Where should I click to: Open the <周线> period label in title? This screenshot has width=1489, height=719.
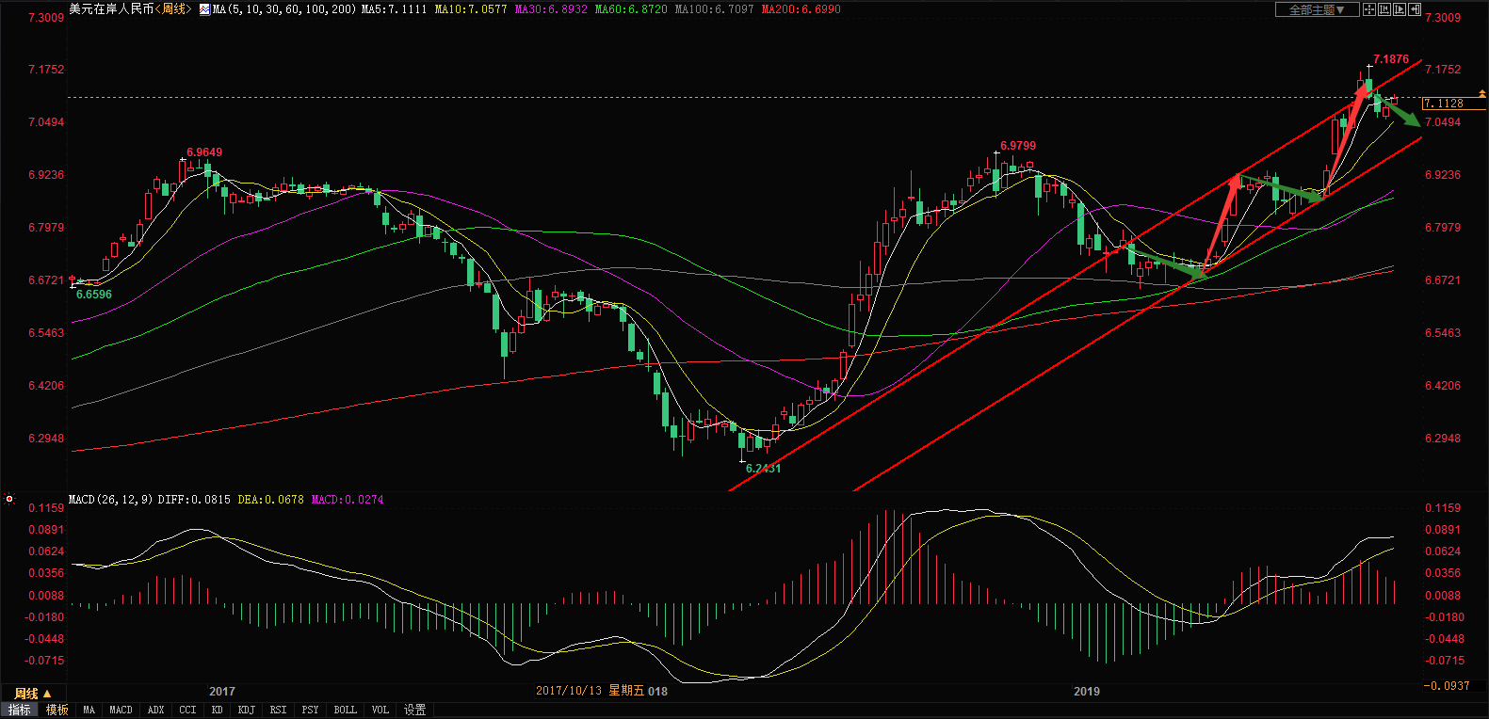173,9
